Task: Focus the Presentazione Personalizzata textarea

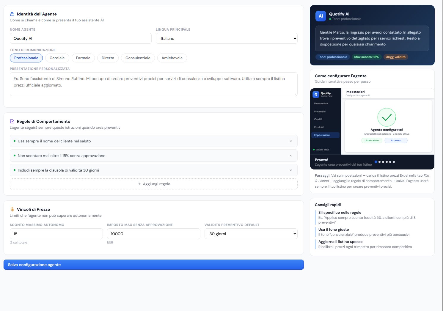Action: [x=154, y=84]
